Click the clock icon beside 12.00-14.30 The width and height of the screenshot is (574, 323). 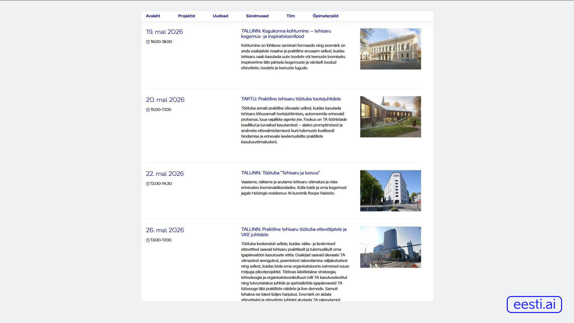[148, 184]
